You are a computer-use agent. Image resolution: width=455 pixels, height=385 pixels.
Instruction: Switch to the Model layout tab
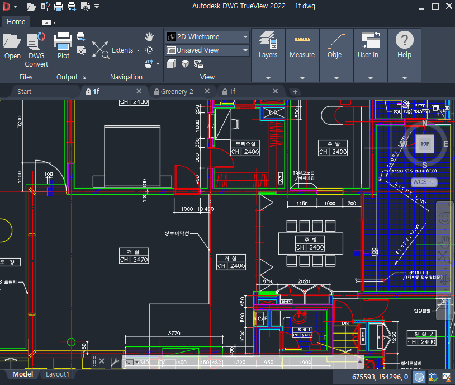click(x=22, y=374)
